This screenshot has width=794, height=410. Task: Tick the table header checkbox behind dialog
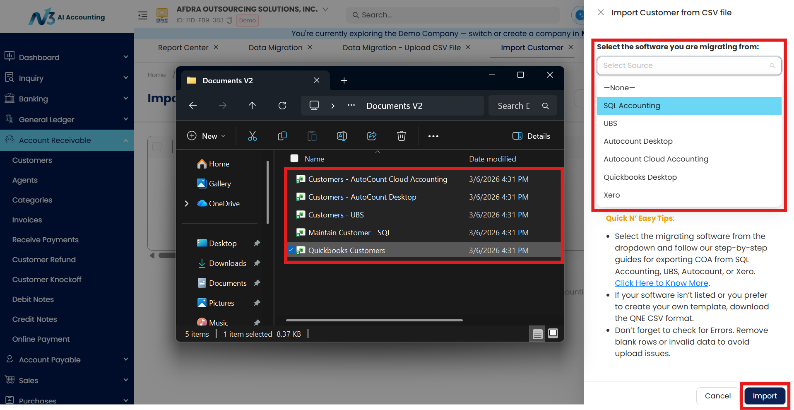pyautogui.click(x=157, y=147)
